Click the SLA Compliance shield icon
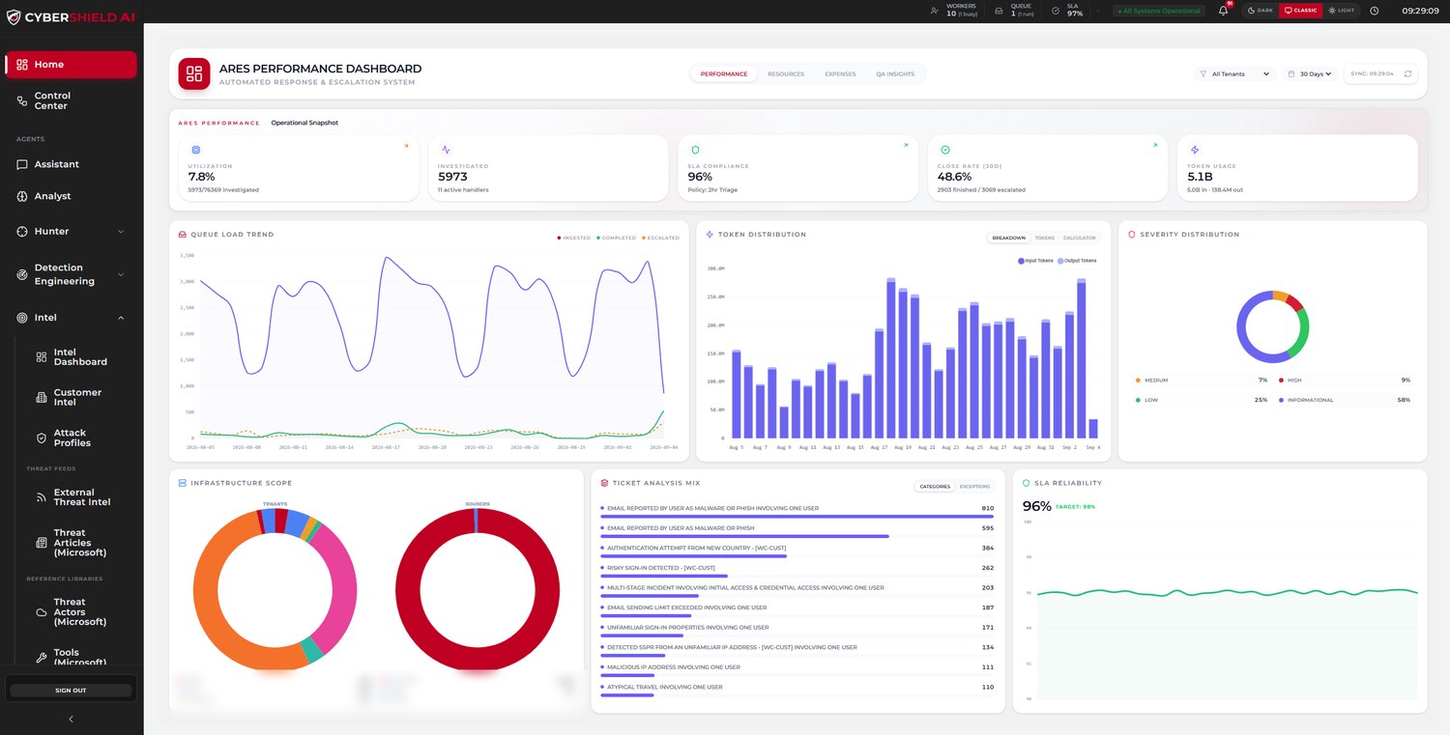1450x735 pixels. pos(695,151)
